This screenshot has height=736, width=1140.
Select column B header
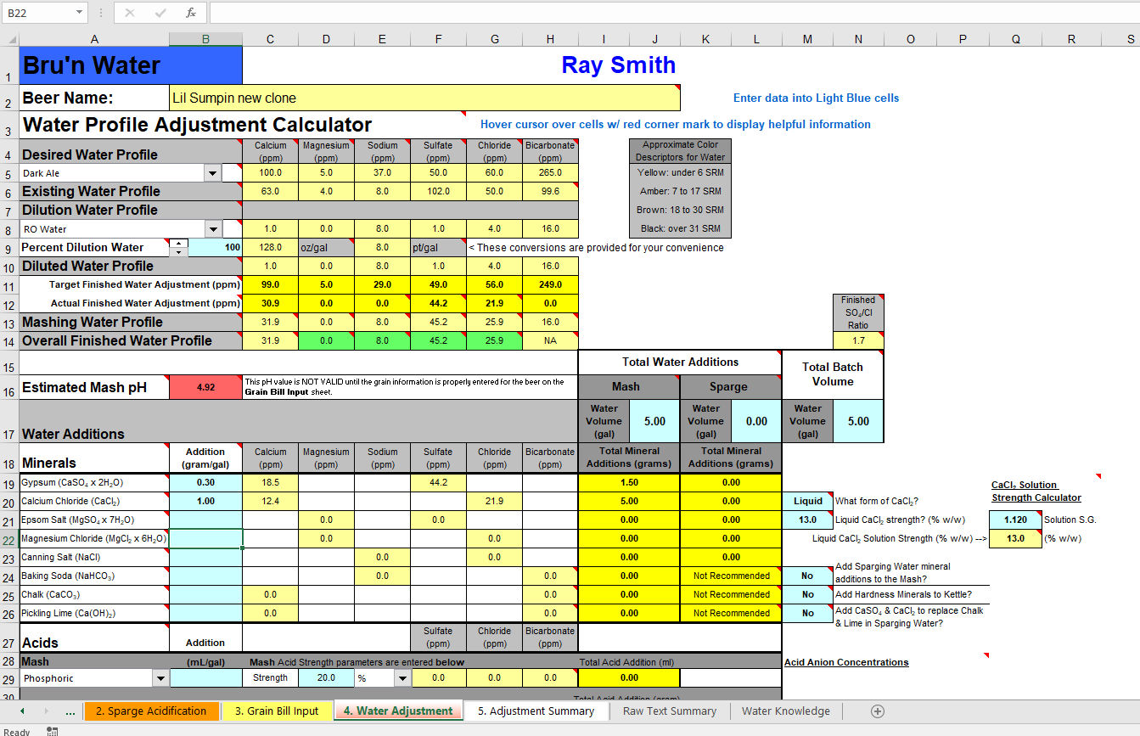[206, 39]
